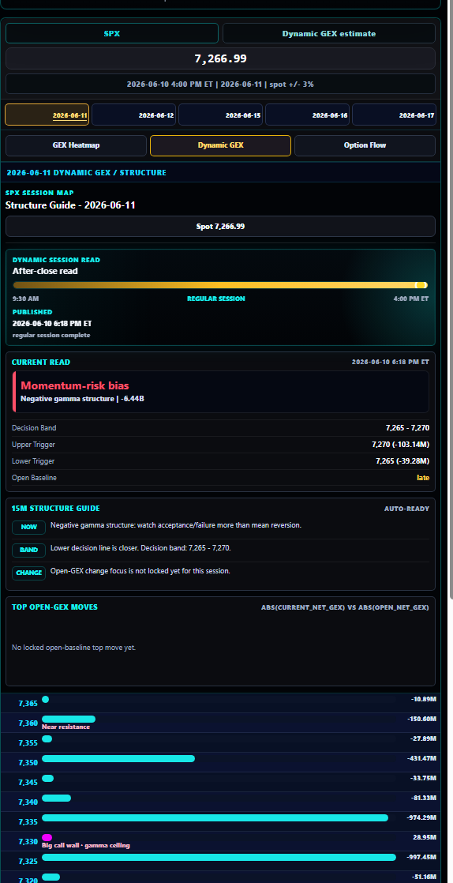Click the AUTO-READY status label
The width and height of the screenshot is (453, 883).
[x=406, y=509]
